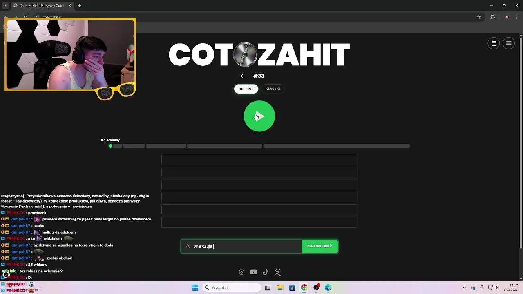Screen dimensions: 523x294
Task: Open a new browser tab
Action: pyautogui.click(x=79, y=6)
